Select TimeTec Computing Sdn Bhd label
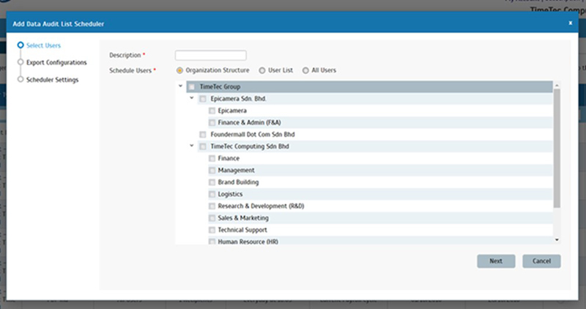The height and width of the screenshot is (309, 586). [250, 146]
